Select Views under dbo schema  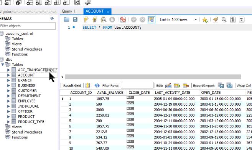tap(16, 127)
